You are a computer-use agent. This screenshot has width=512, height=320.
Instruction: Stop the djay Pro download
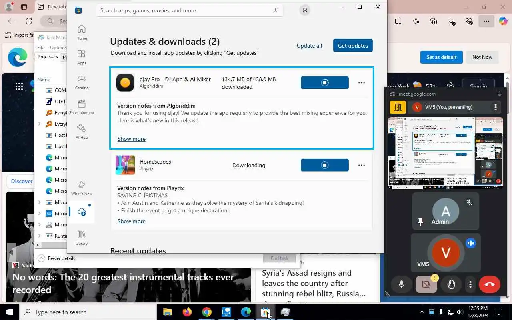point(325,83)
